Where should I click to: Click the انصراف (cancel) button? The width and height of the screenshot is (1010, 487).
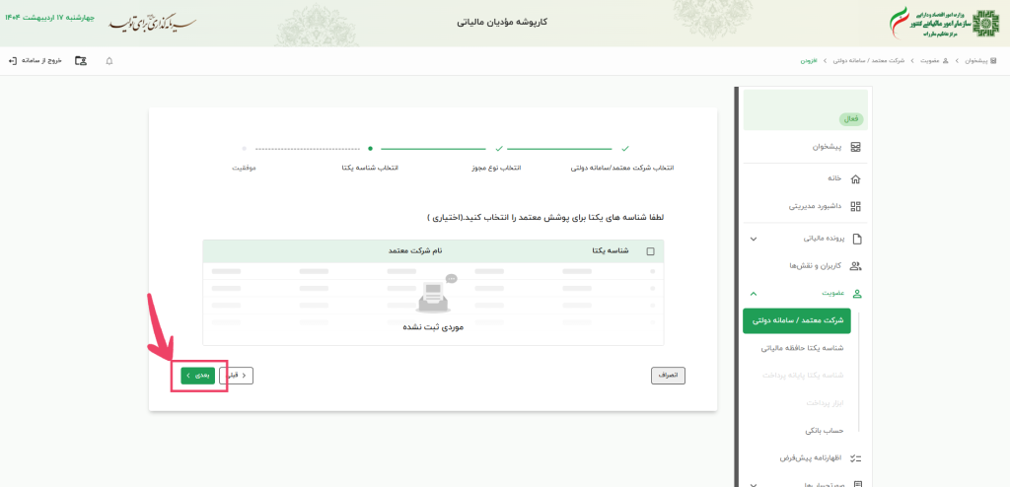[x=668, y=375]
